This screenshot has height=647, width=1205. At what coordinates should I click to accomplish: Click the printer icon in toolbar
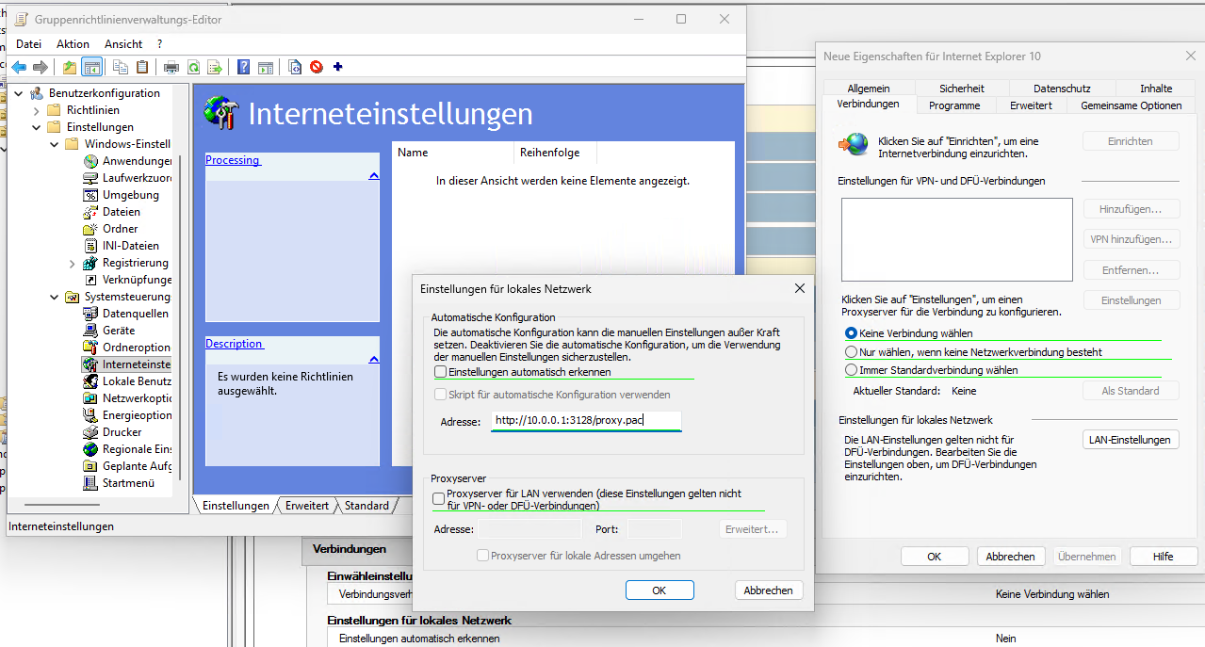(171, 67)
